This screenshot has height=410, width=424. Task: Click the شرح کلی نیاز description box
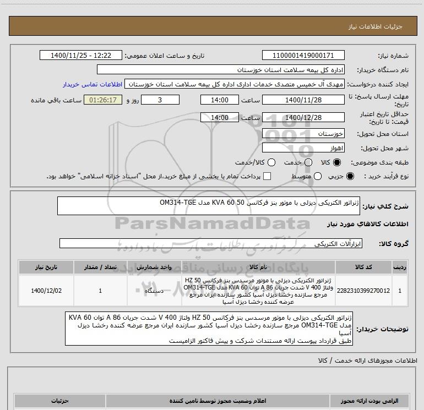[209, 206]
